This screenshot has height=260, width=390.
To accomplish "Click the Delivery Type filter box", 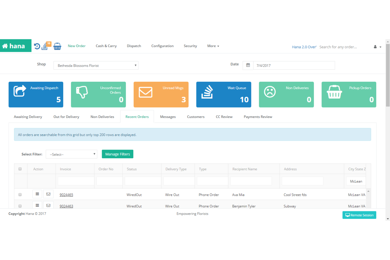I will [179, 181].
